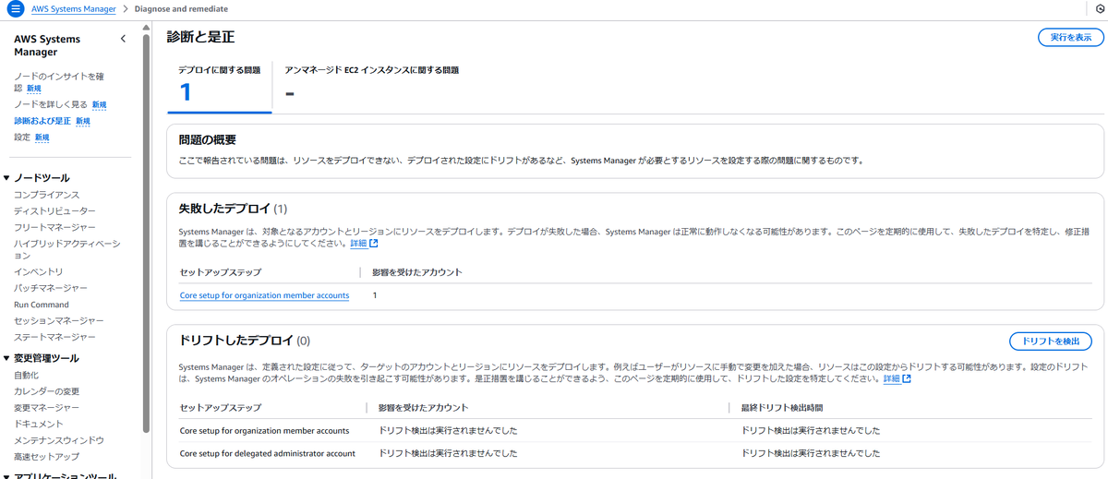
Task: Click the 実行を表示 button
Action: pos(1071,38)
